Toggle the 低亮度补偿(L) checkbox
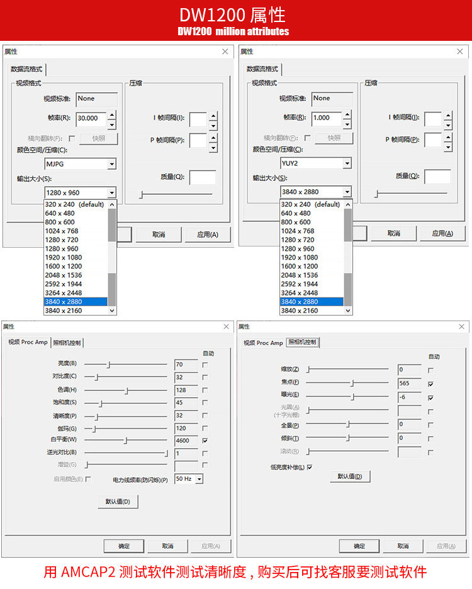 310,467
